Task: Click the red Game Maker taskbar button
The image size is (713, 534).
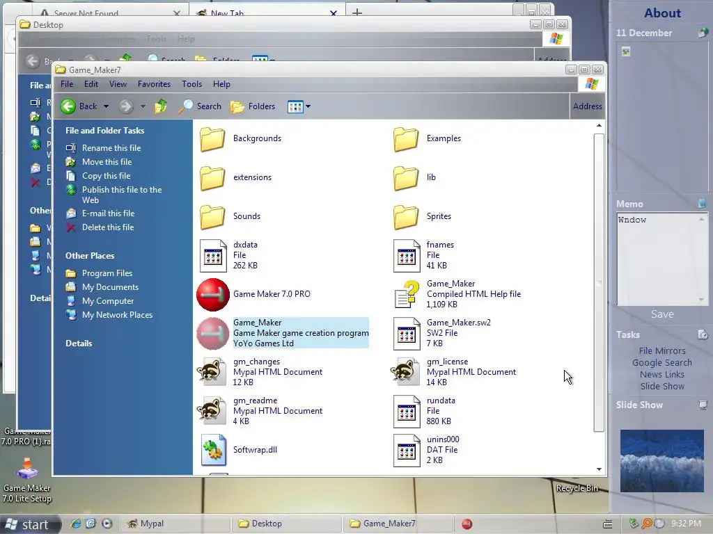Action: coord(467,524)
